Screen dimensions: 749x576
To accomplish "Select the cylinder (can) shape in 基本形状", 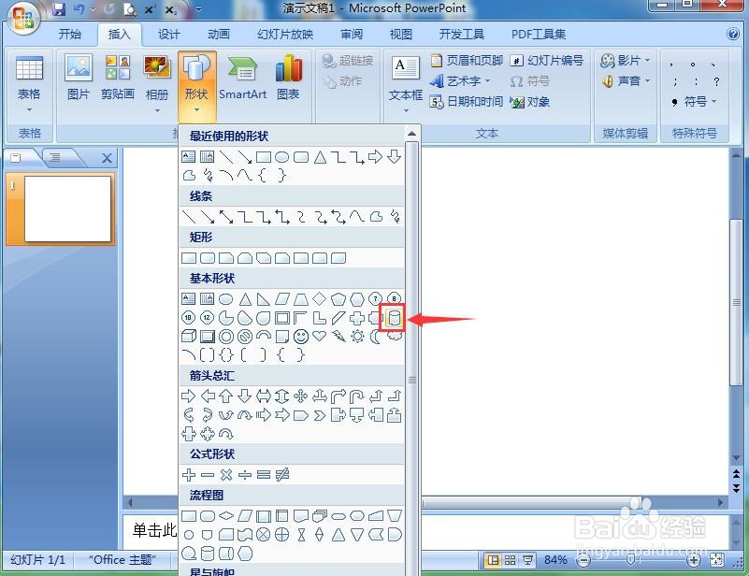I will tap(394, 318).
